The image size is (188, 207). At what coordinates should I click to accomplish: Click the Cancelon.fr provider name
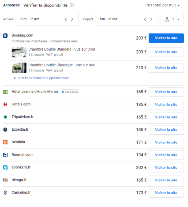[x=21, y=193]
